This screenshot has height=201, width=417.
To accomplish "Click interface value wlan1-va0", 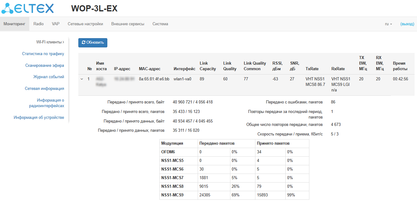I will tap(182, 79).
